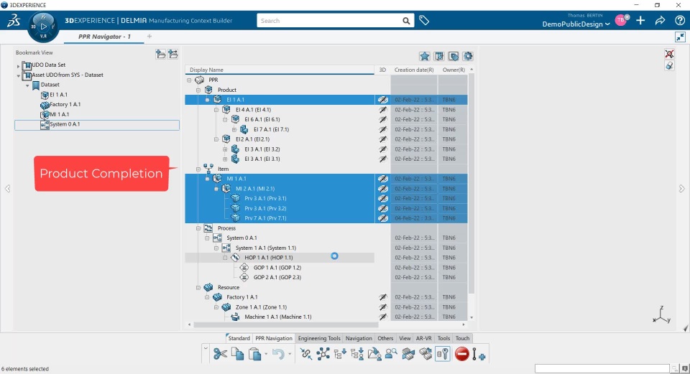Click the Cut scissors tool
The image size is (690, 374).
click(220, 354)
